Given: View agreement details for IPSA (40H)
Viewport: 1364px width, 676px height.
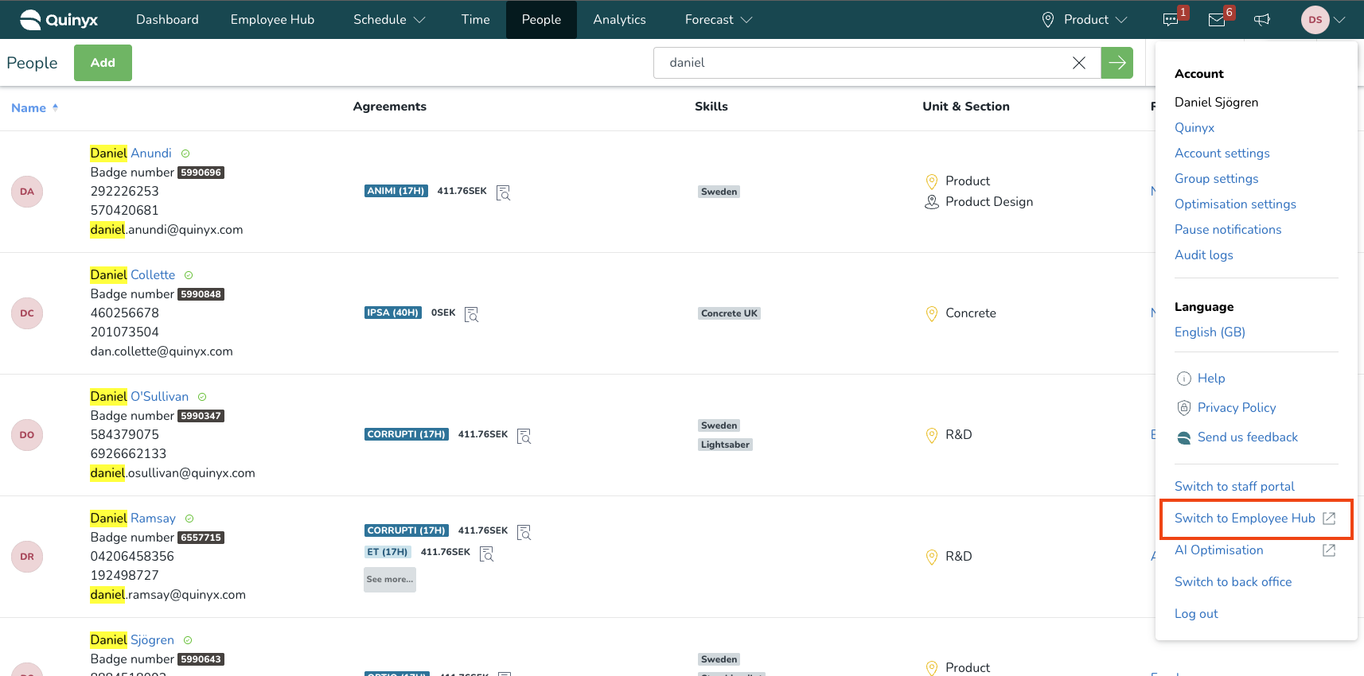Looking at the screenshot, I should click(472, 314).
